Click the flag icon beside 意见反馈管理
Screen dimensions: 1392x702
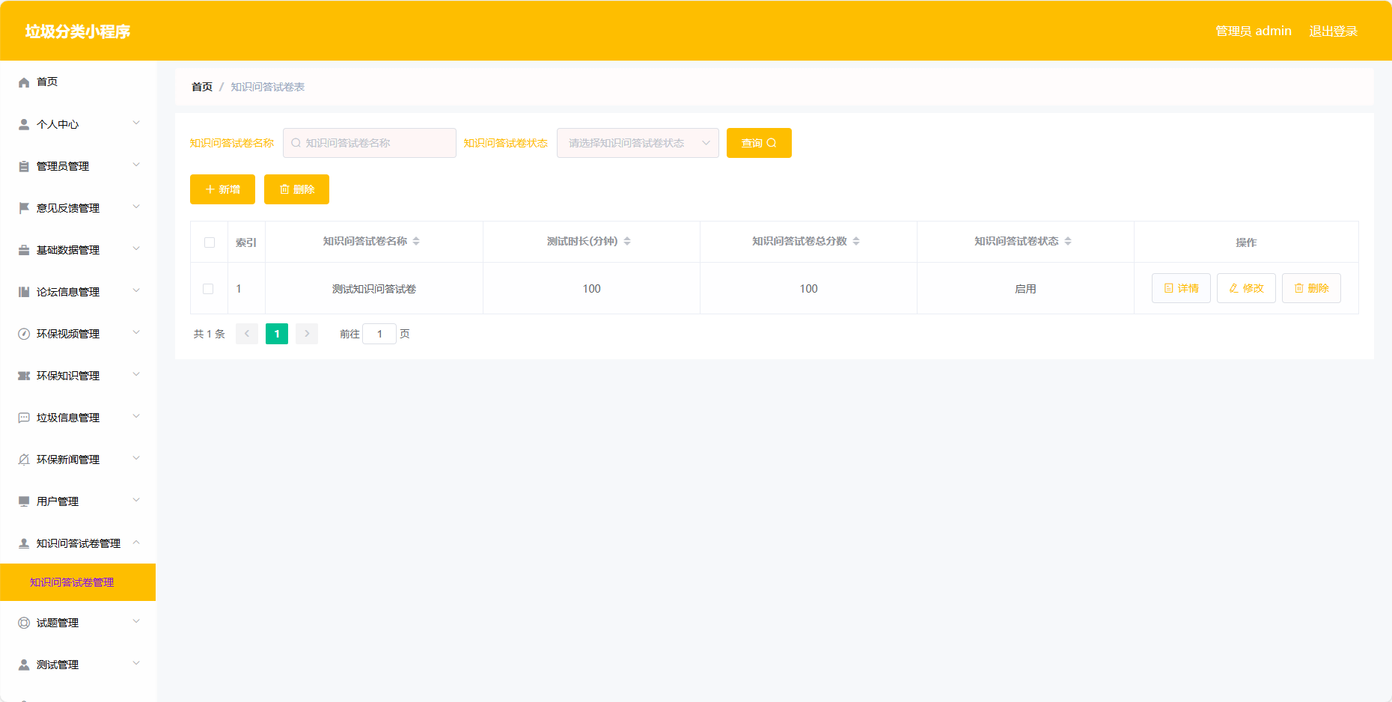pos(24,208)
